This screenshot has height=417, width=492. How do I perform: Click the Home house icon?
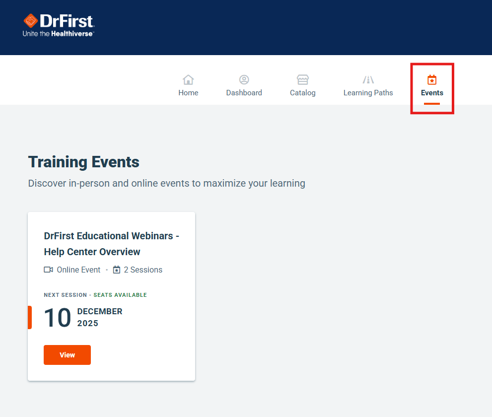(x=188, y=80)
